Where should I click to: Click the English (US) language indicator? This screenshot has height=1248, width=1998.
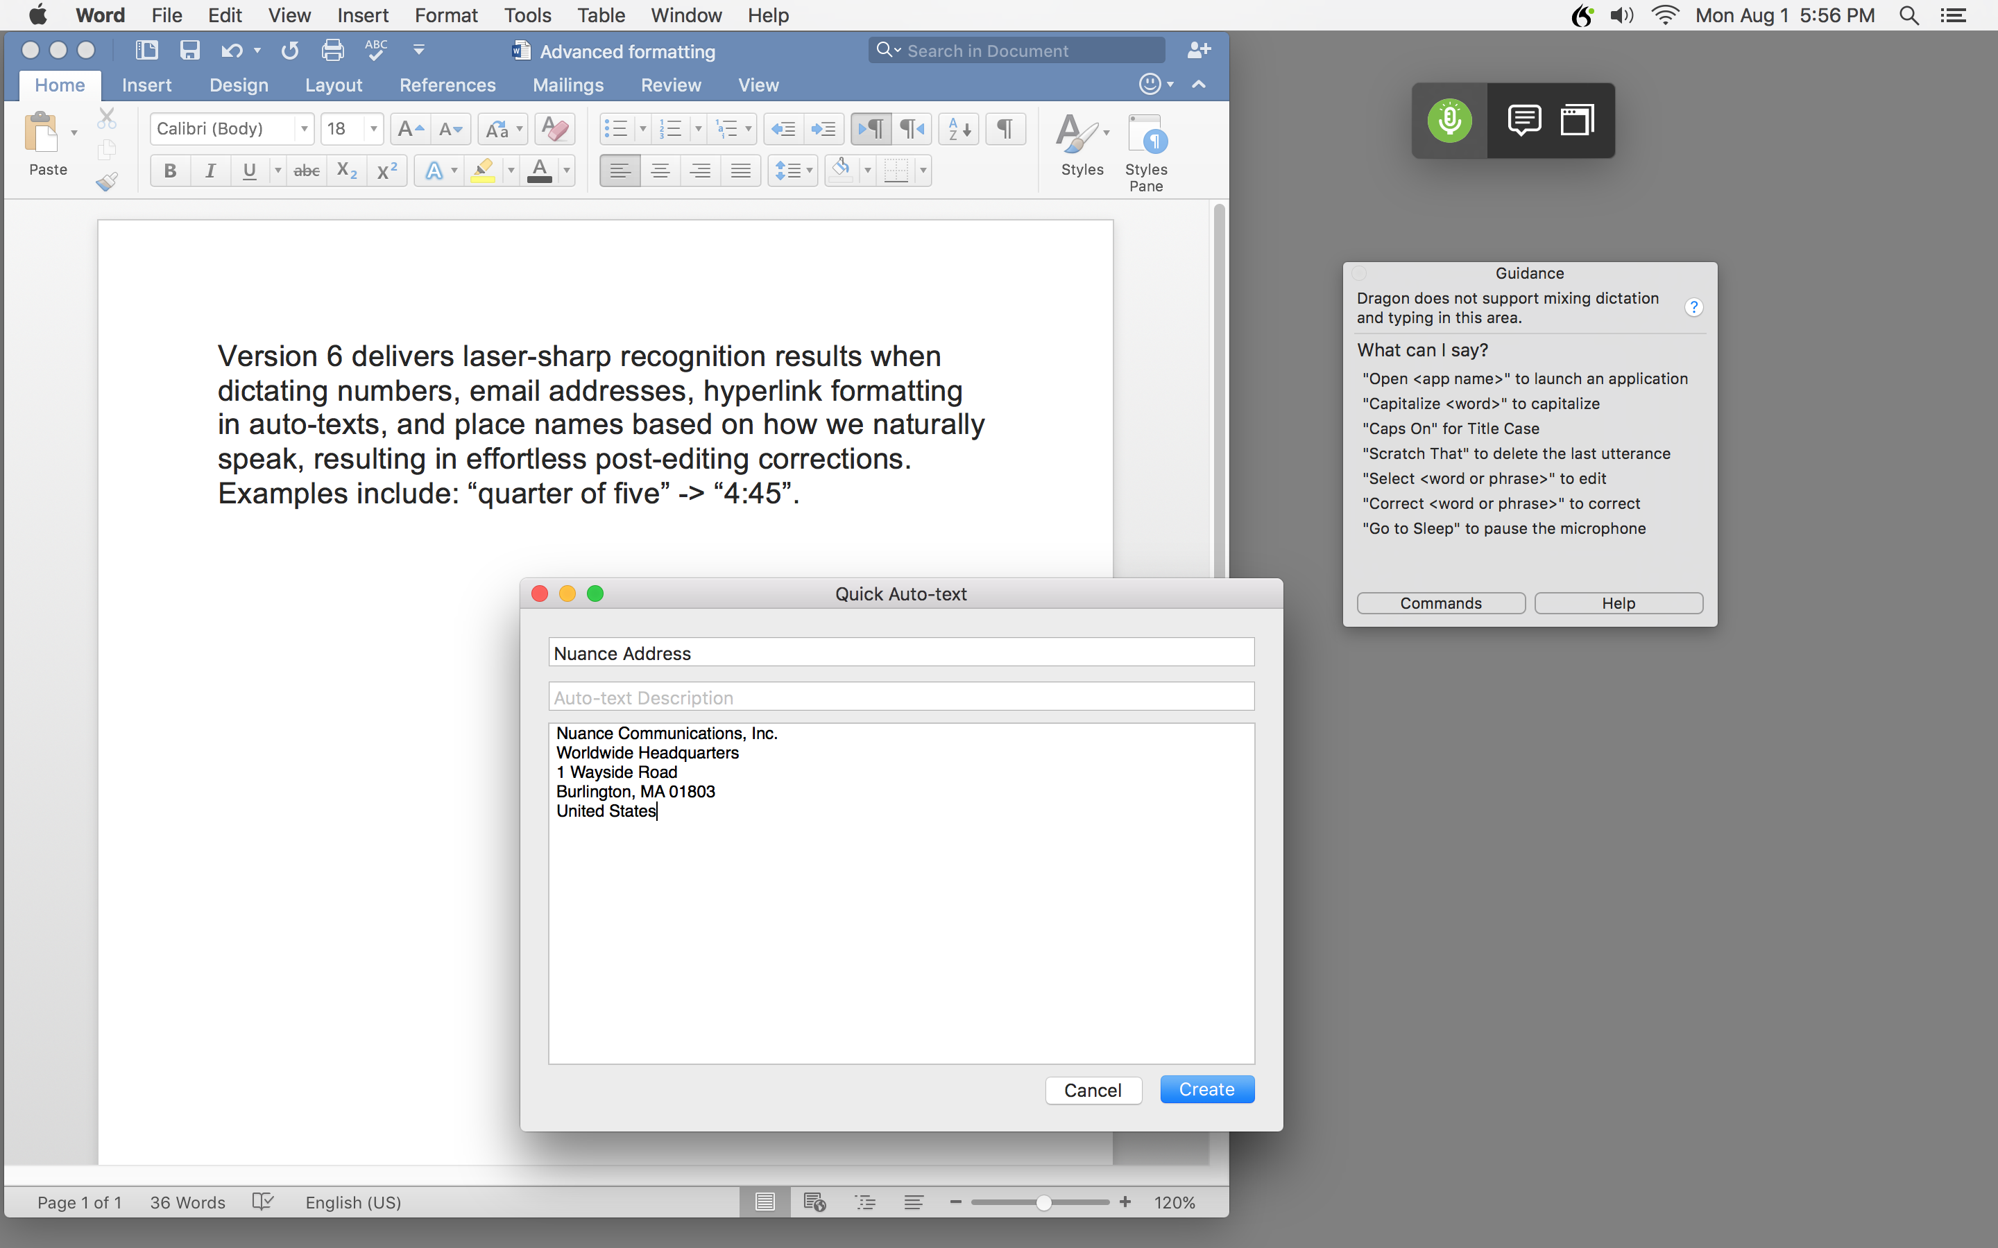[x=353, y=1203]
